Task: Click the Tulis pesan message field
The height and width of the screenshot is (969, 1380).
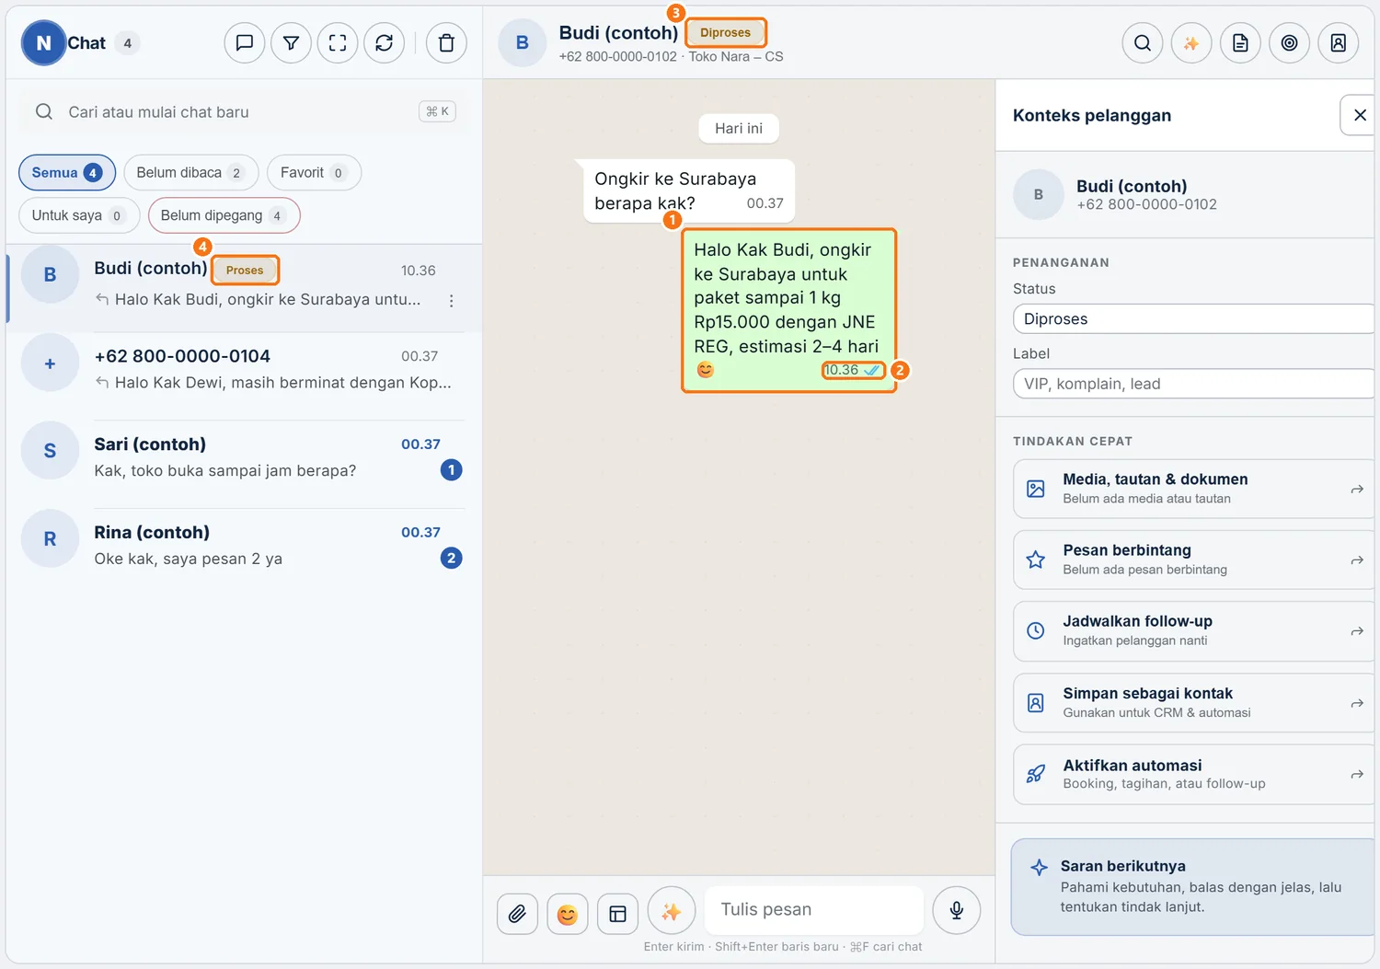Action: [x=814, y=910]
